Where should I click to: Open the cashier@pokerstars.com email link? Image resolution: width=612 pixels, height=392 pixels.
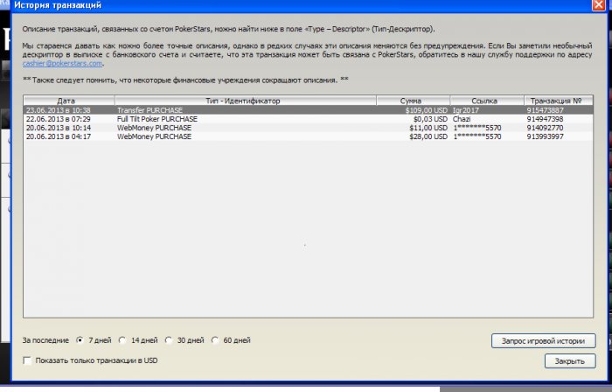point(62,63)
